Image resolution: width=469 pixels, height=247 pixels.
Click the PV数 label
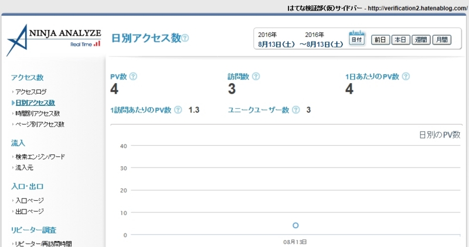[x=118, y=77]
